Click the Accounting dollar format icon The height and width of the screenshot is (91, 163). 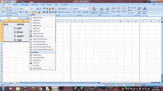coord(75,12)
